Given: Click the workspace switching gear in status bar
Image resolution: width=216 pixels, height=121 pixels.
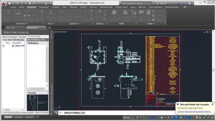Looking at the screenshot, I should (162, 118).
